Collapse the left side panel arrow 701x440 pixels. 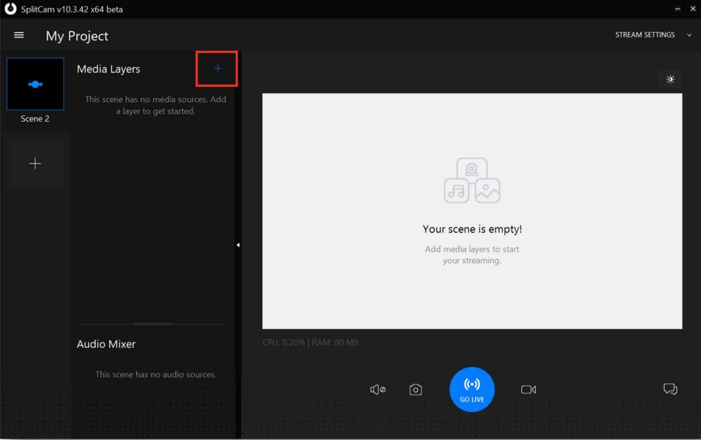point(238,245)
